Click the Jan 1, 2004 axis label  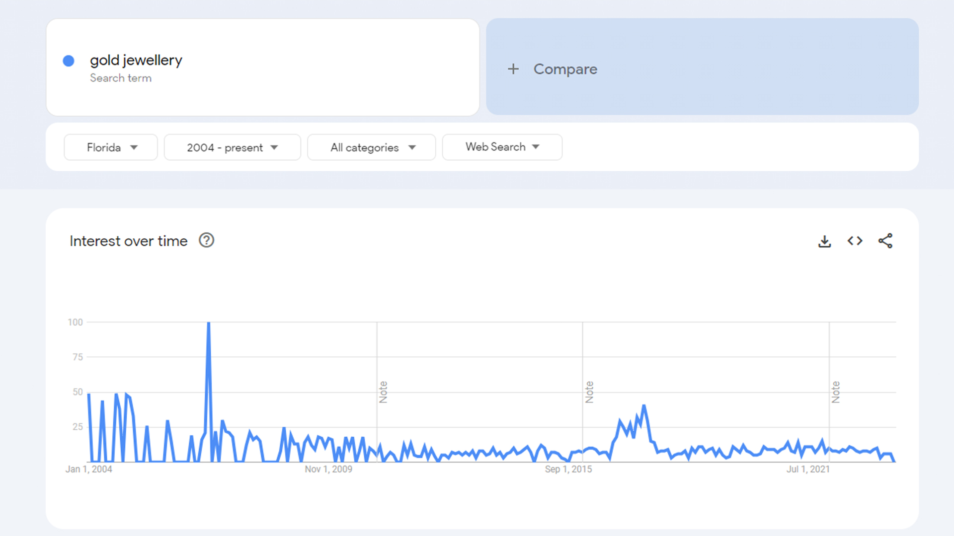coord(89,469)
